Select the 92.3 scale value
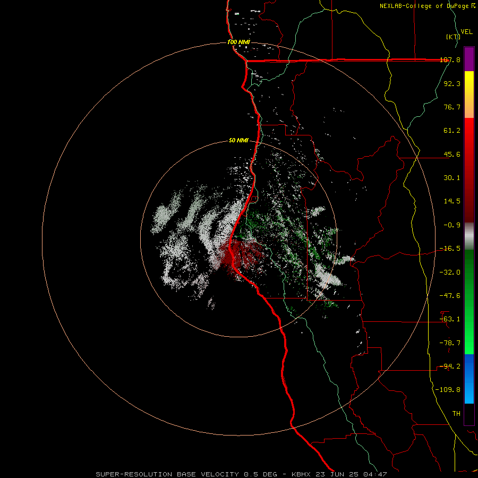 452,83
